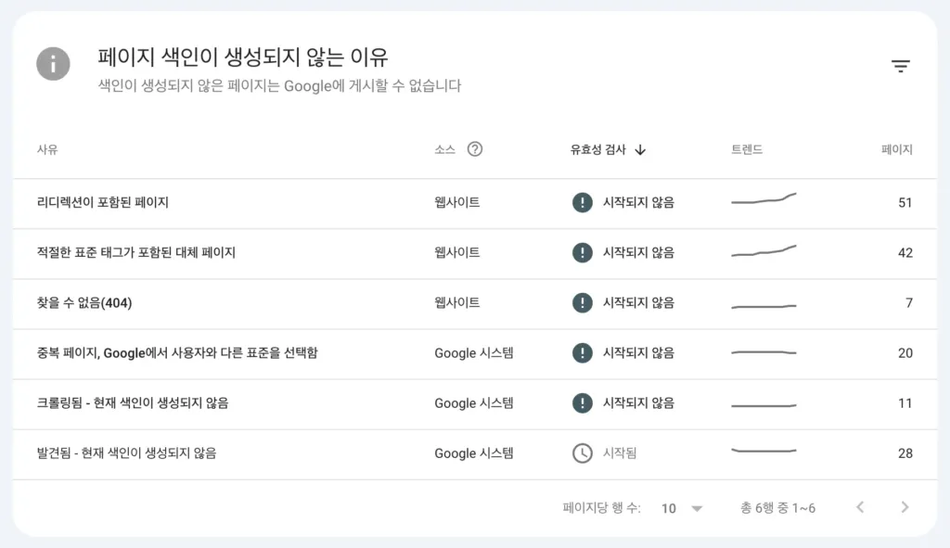Open 적절한 표준 태그가 포함된 대체 페이지 row
Viewport: 950px width, 548px height.
[136, 252]
